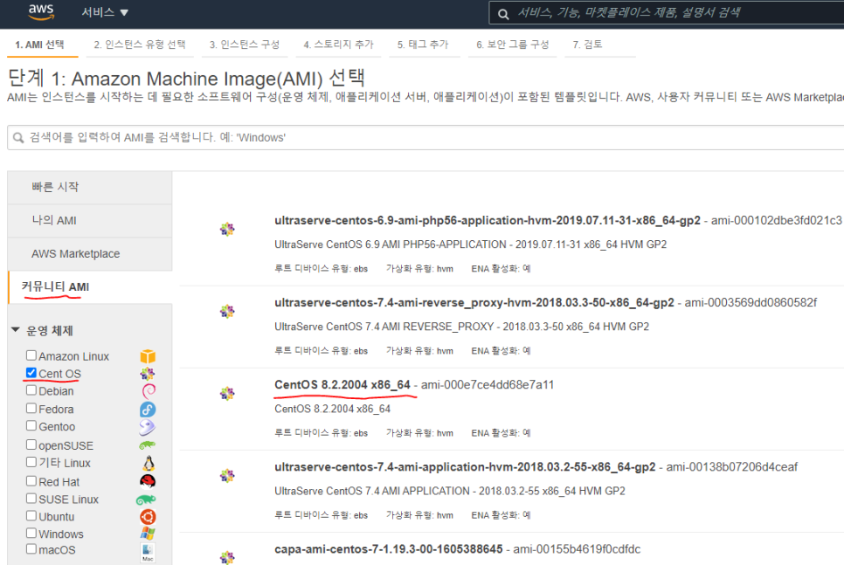Click the magnifier icon in AMI search box
The height and width of the screenshot is (565, 844).
[18, 138]
